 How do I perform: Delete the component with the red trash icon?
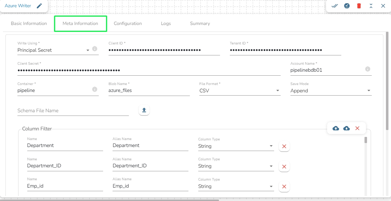click(359, 6)
